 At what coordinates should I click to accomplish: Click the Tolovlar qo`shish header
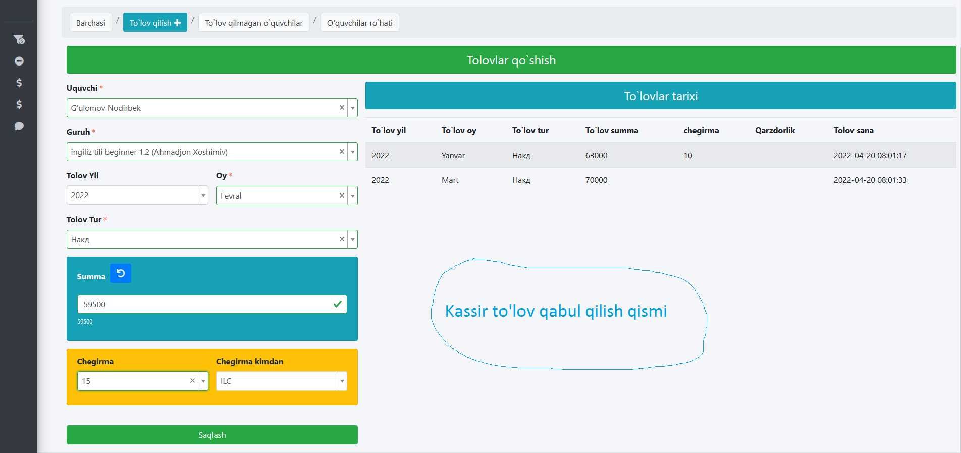click(x=511, y=60)
